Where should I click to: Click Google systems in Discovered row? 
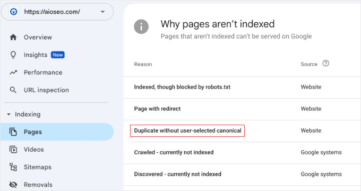pos(321,174)
